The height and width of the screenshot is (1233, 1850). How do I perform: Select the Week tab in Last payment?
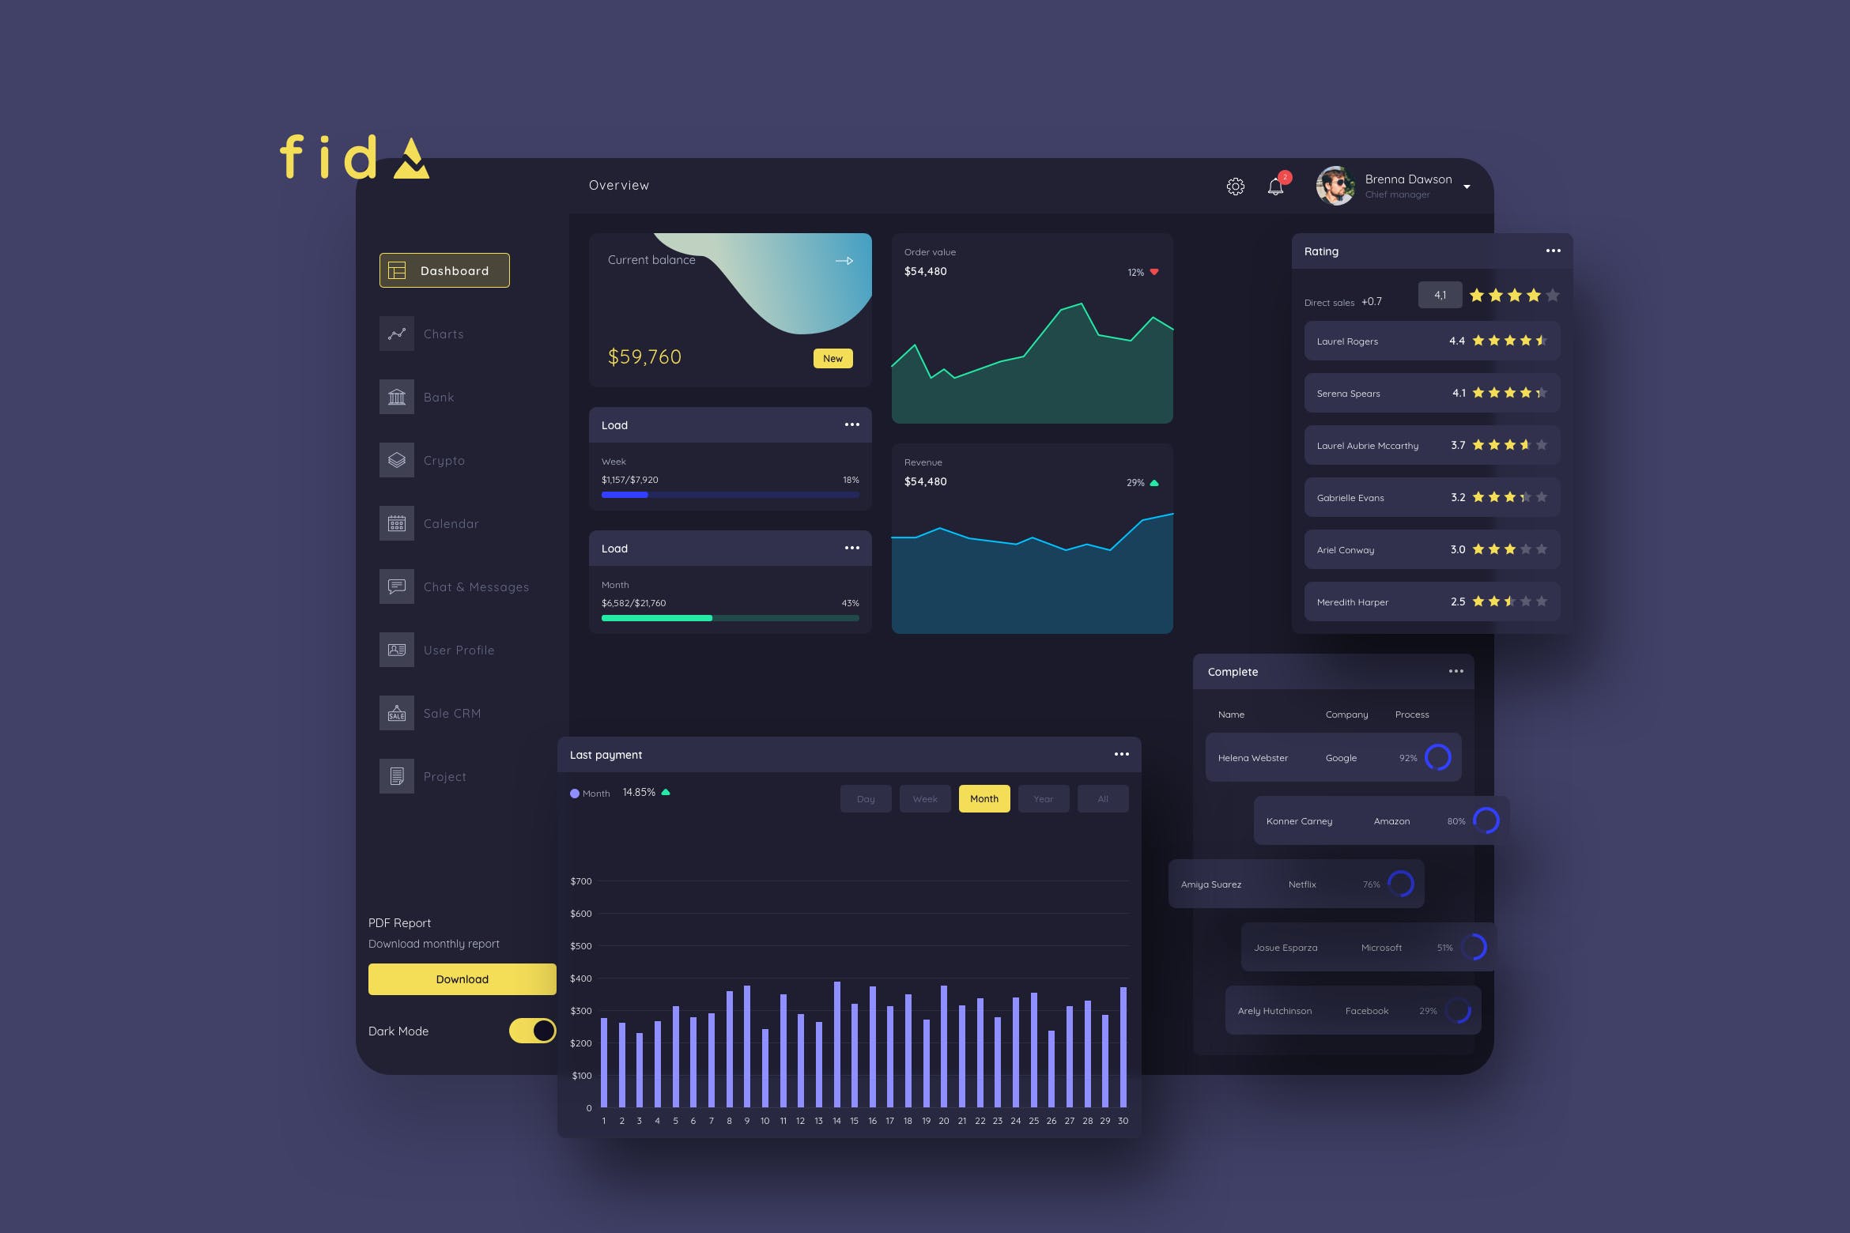(x=923, y=798)
